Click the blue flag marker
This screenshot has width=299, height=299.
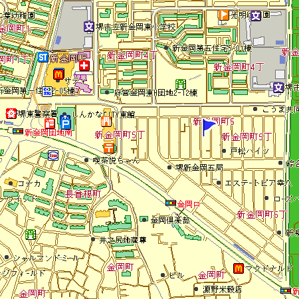[209, 128]
